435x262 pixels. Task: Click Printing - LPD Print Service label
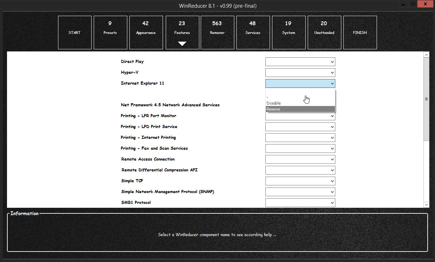pos(149,127)
